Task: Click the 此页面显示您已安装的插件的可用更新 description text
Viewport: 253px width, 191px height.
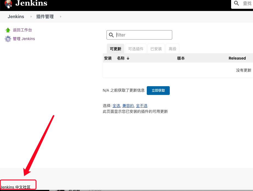Action: tap(135, 111)
